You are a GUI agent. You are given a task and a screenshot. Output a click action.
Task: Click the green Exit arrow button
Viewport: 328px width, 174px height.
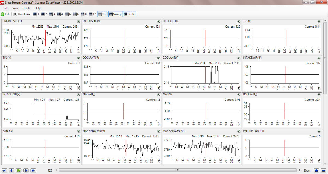pos(5,14)
